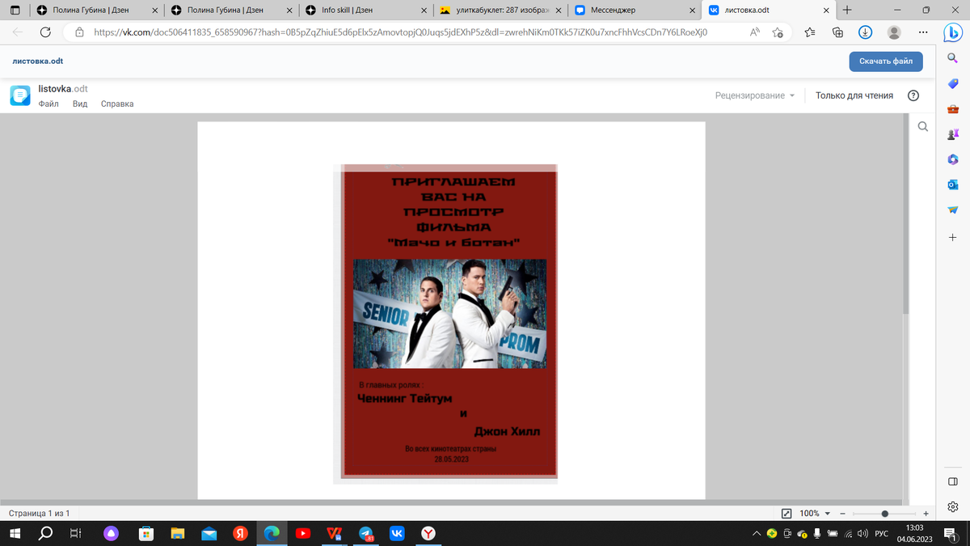Open the Справка menu
The image size is (970, 546).
(x=117, y=104)
